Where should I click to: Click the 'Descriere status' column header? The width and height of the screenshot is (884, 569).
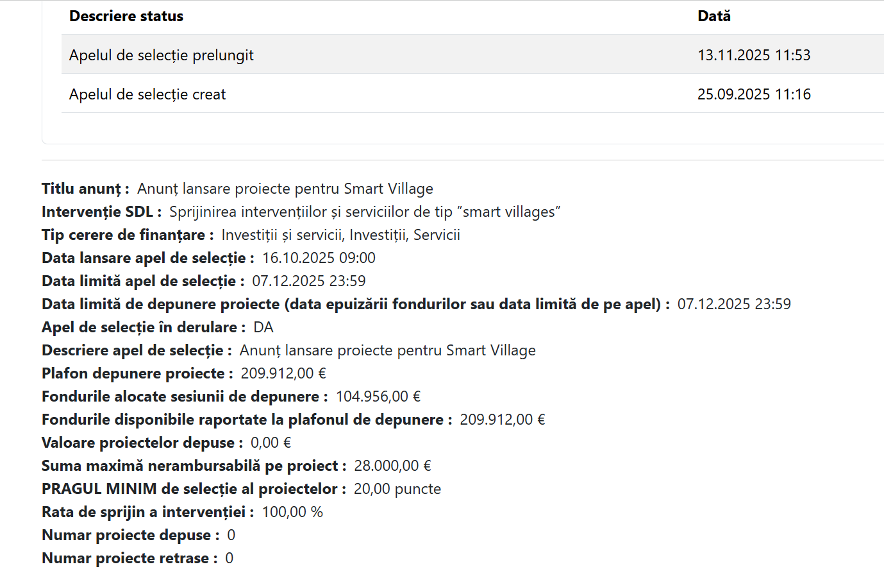pos(126,15)
